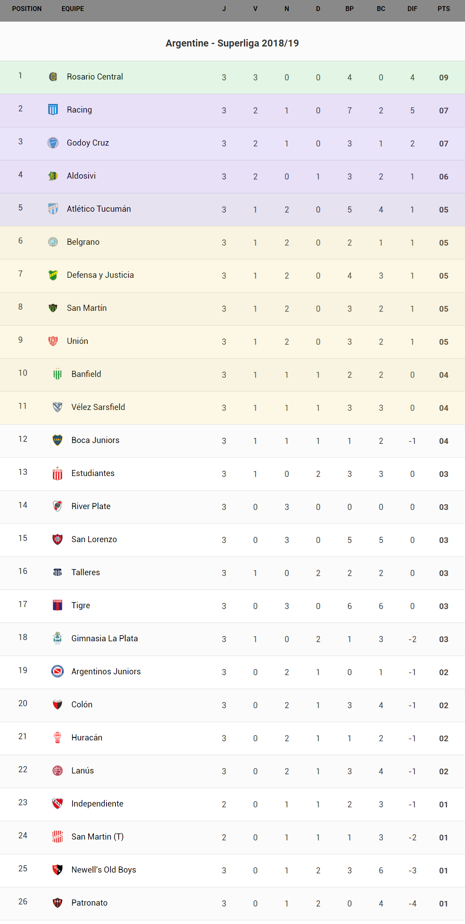The width and height of the screenshot is (465, 924).
Task: Click Atlético Tucumán's points value
Action: coord(444,210)
